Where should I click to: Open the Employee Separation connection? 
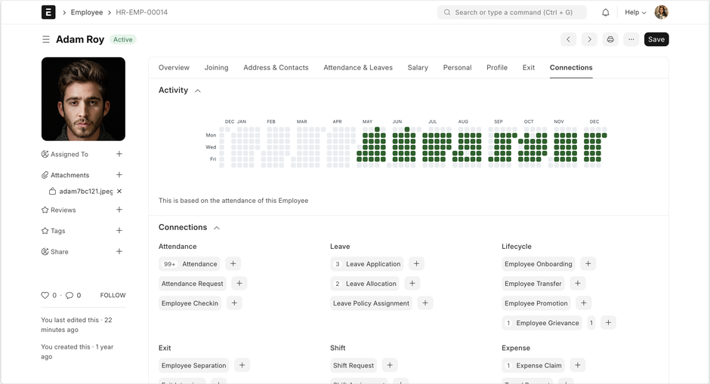[194, 365]
